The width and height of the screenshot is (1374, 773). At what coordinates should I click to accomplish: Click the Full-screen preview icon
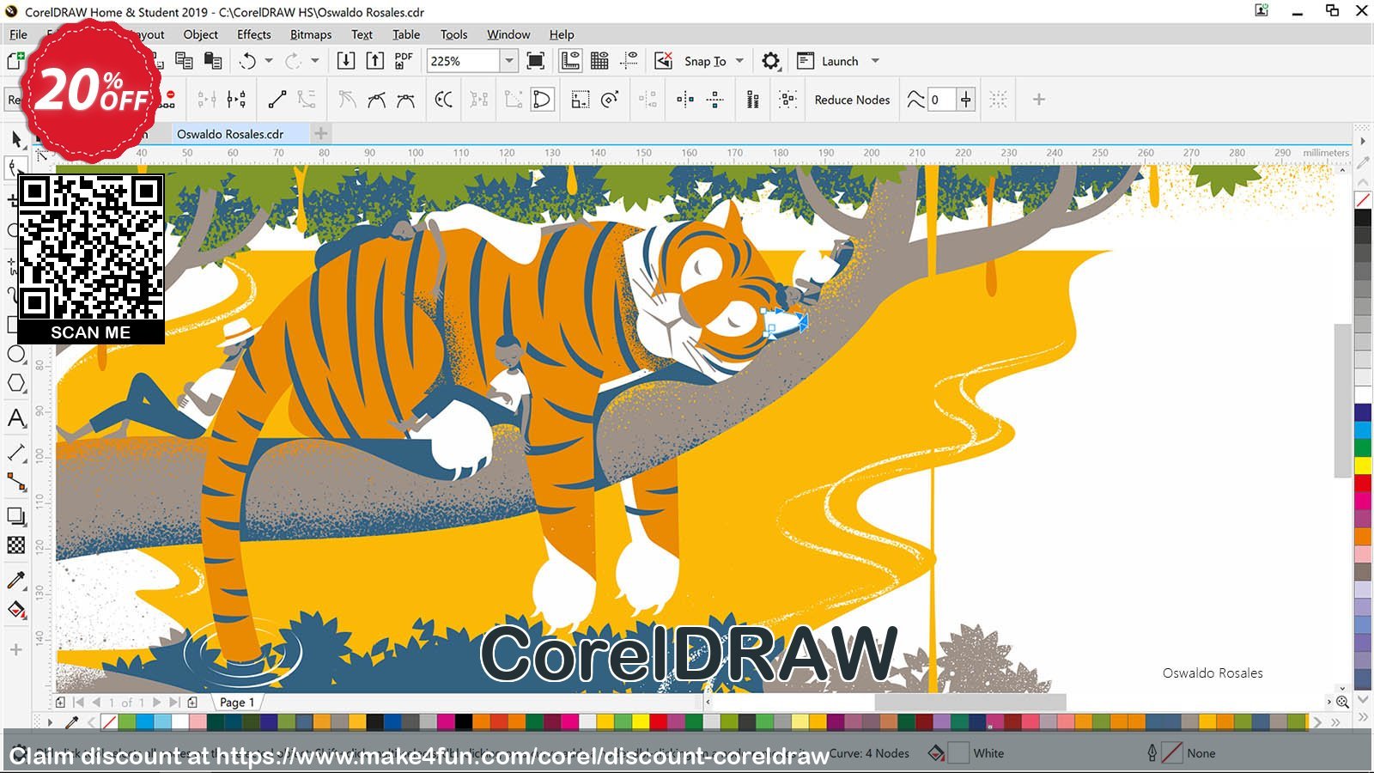(x=536, y=61)
